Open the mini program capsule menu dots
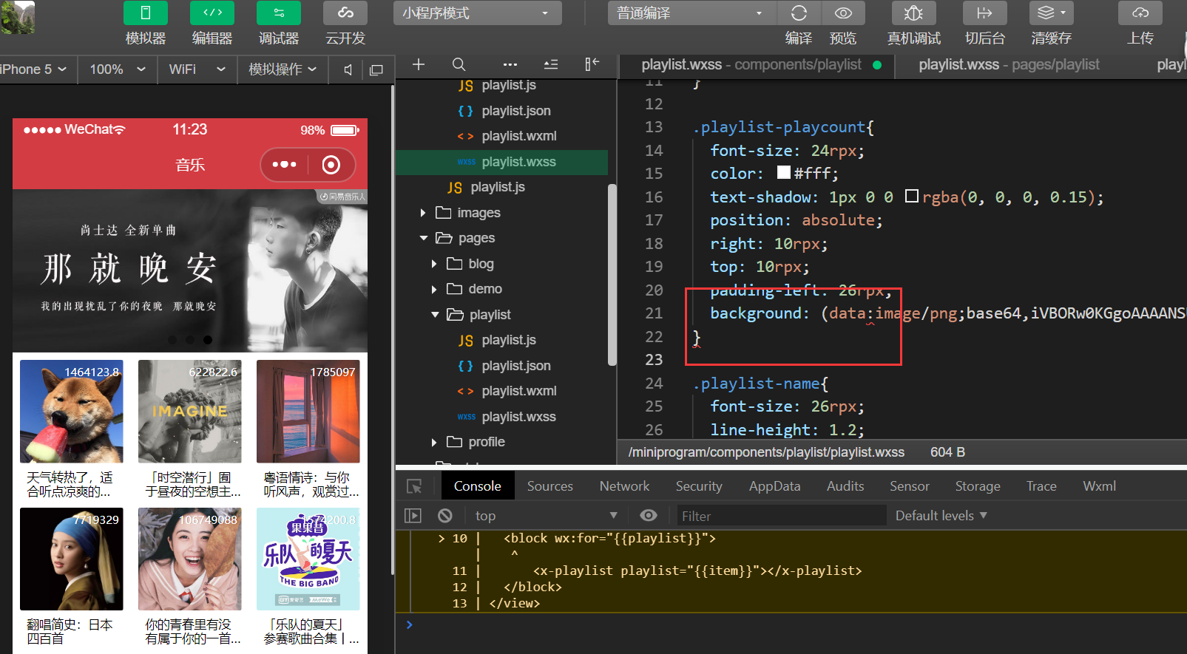Viewport: 1187px width, 654px height. (284, 165)
